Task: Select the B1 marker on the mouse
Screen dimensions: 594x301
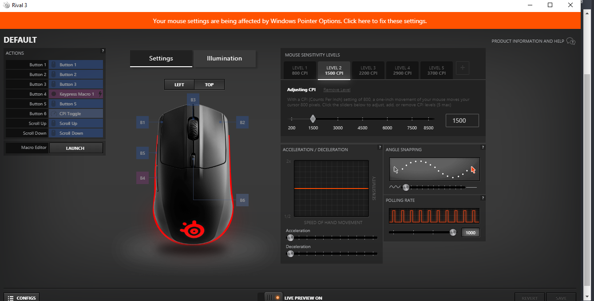Action: click(143, 122)
